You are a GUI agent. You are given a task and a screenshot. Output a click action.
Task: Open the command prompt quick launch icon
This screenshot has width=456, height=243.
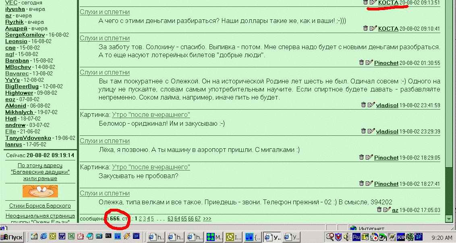click(108, 236)
